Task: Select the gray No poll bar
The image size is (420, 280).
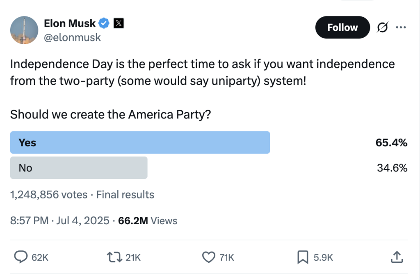Action: [79, 168]
